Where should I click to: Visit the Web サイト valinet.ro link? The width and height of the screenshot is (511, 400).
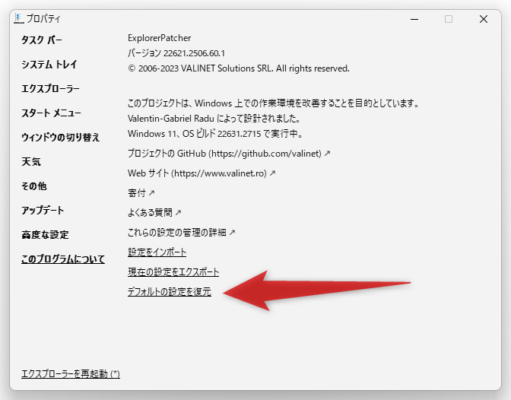click(202, 173)
